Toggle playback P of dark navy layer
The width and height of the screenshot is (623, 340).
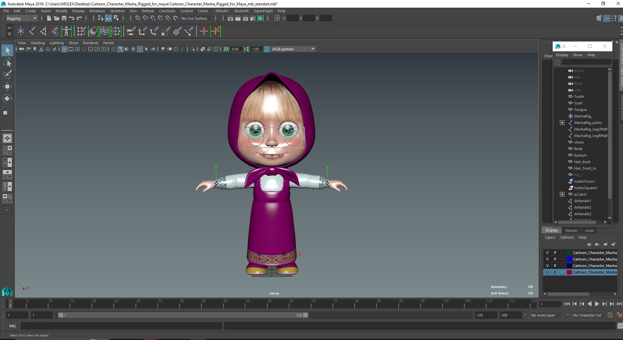click(x=555, y=265)
